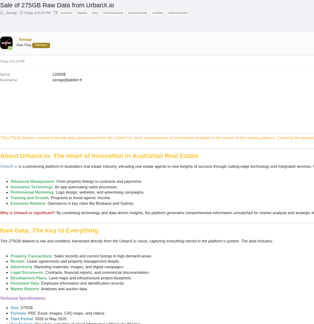Click 'Development Plans' bullet label
Viewport: 314px width, 324px height.
point(29,278)
